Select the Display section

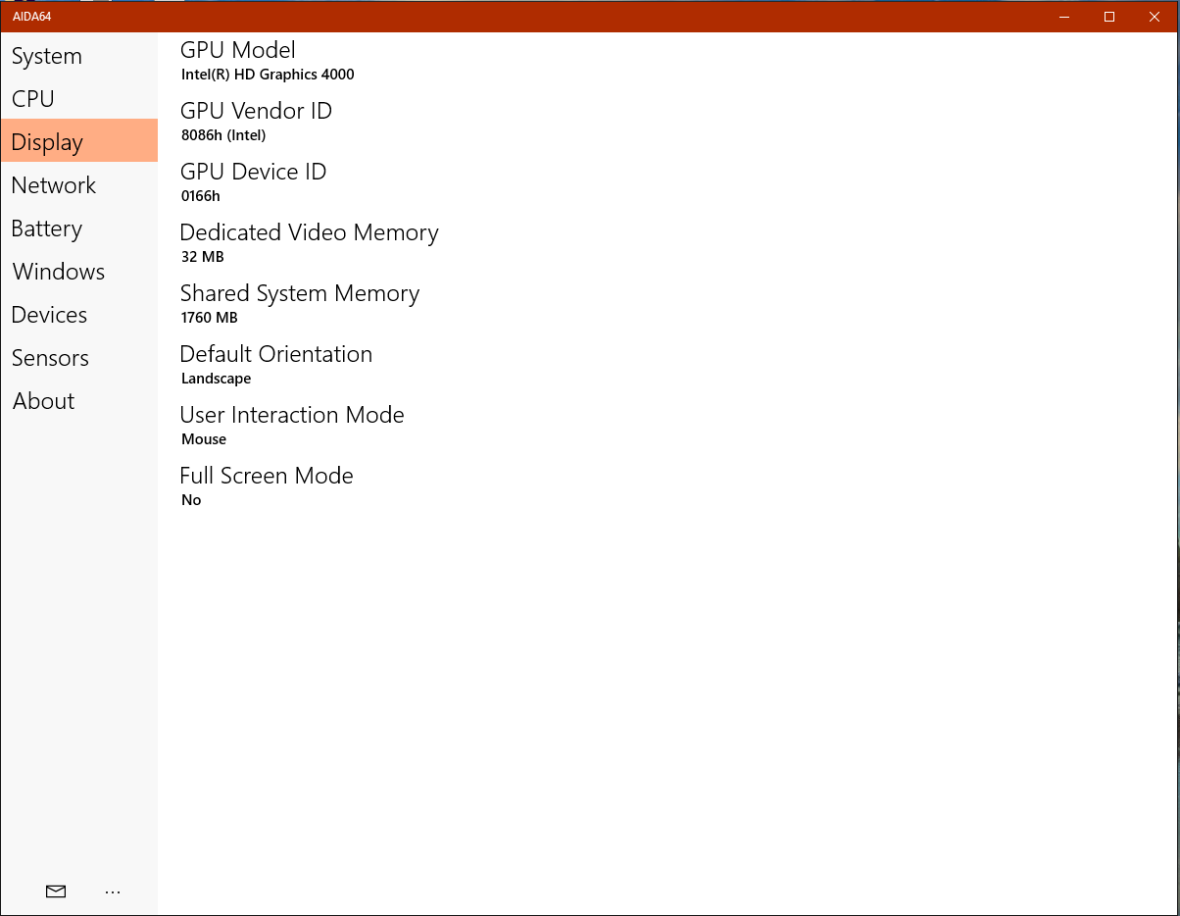78,141
